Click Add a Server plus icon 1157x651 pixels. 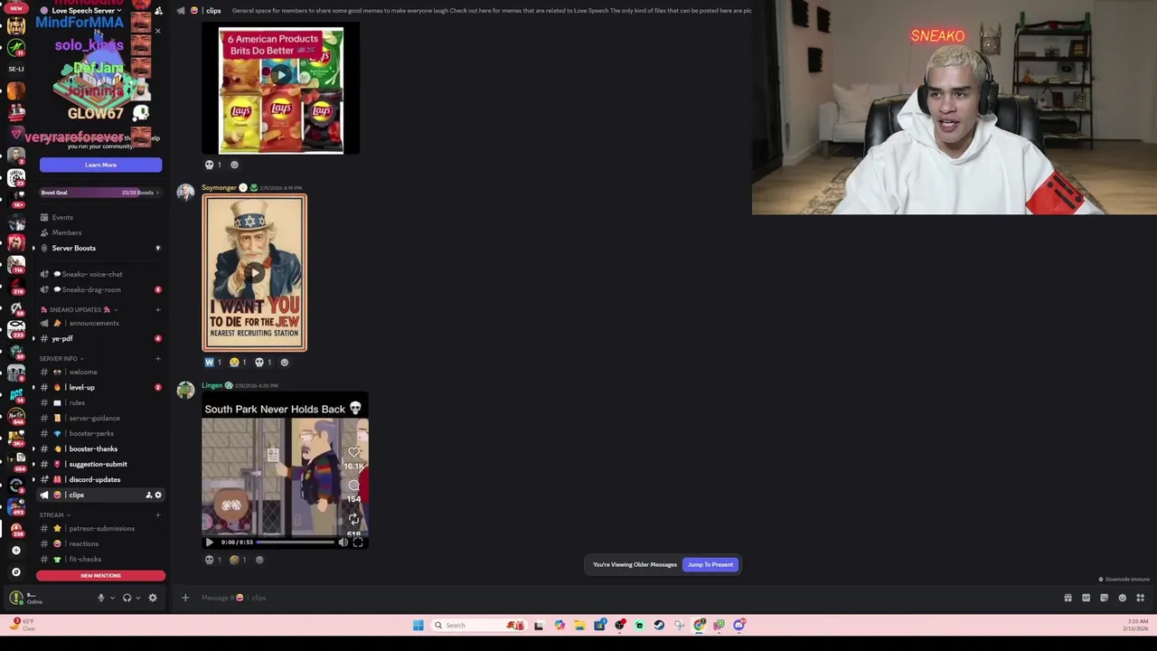(x=15, y=550)
